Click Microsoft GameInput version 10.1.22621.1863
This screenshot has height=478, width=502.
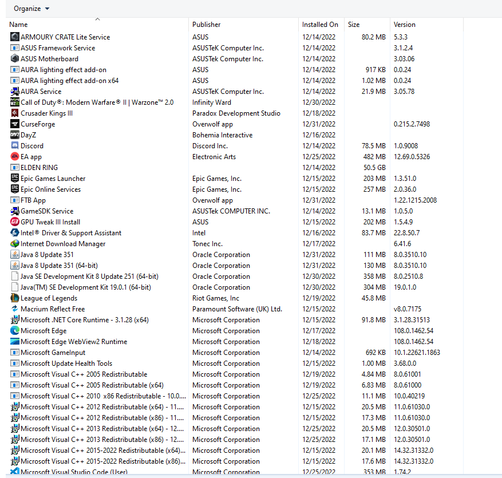417,353
